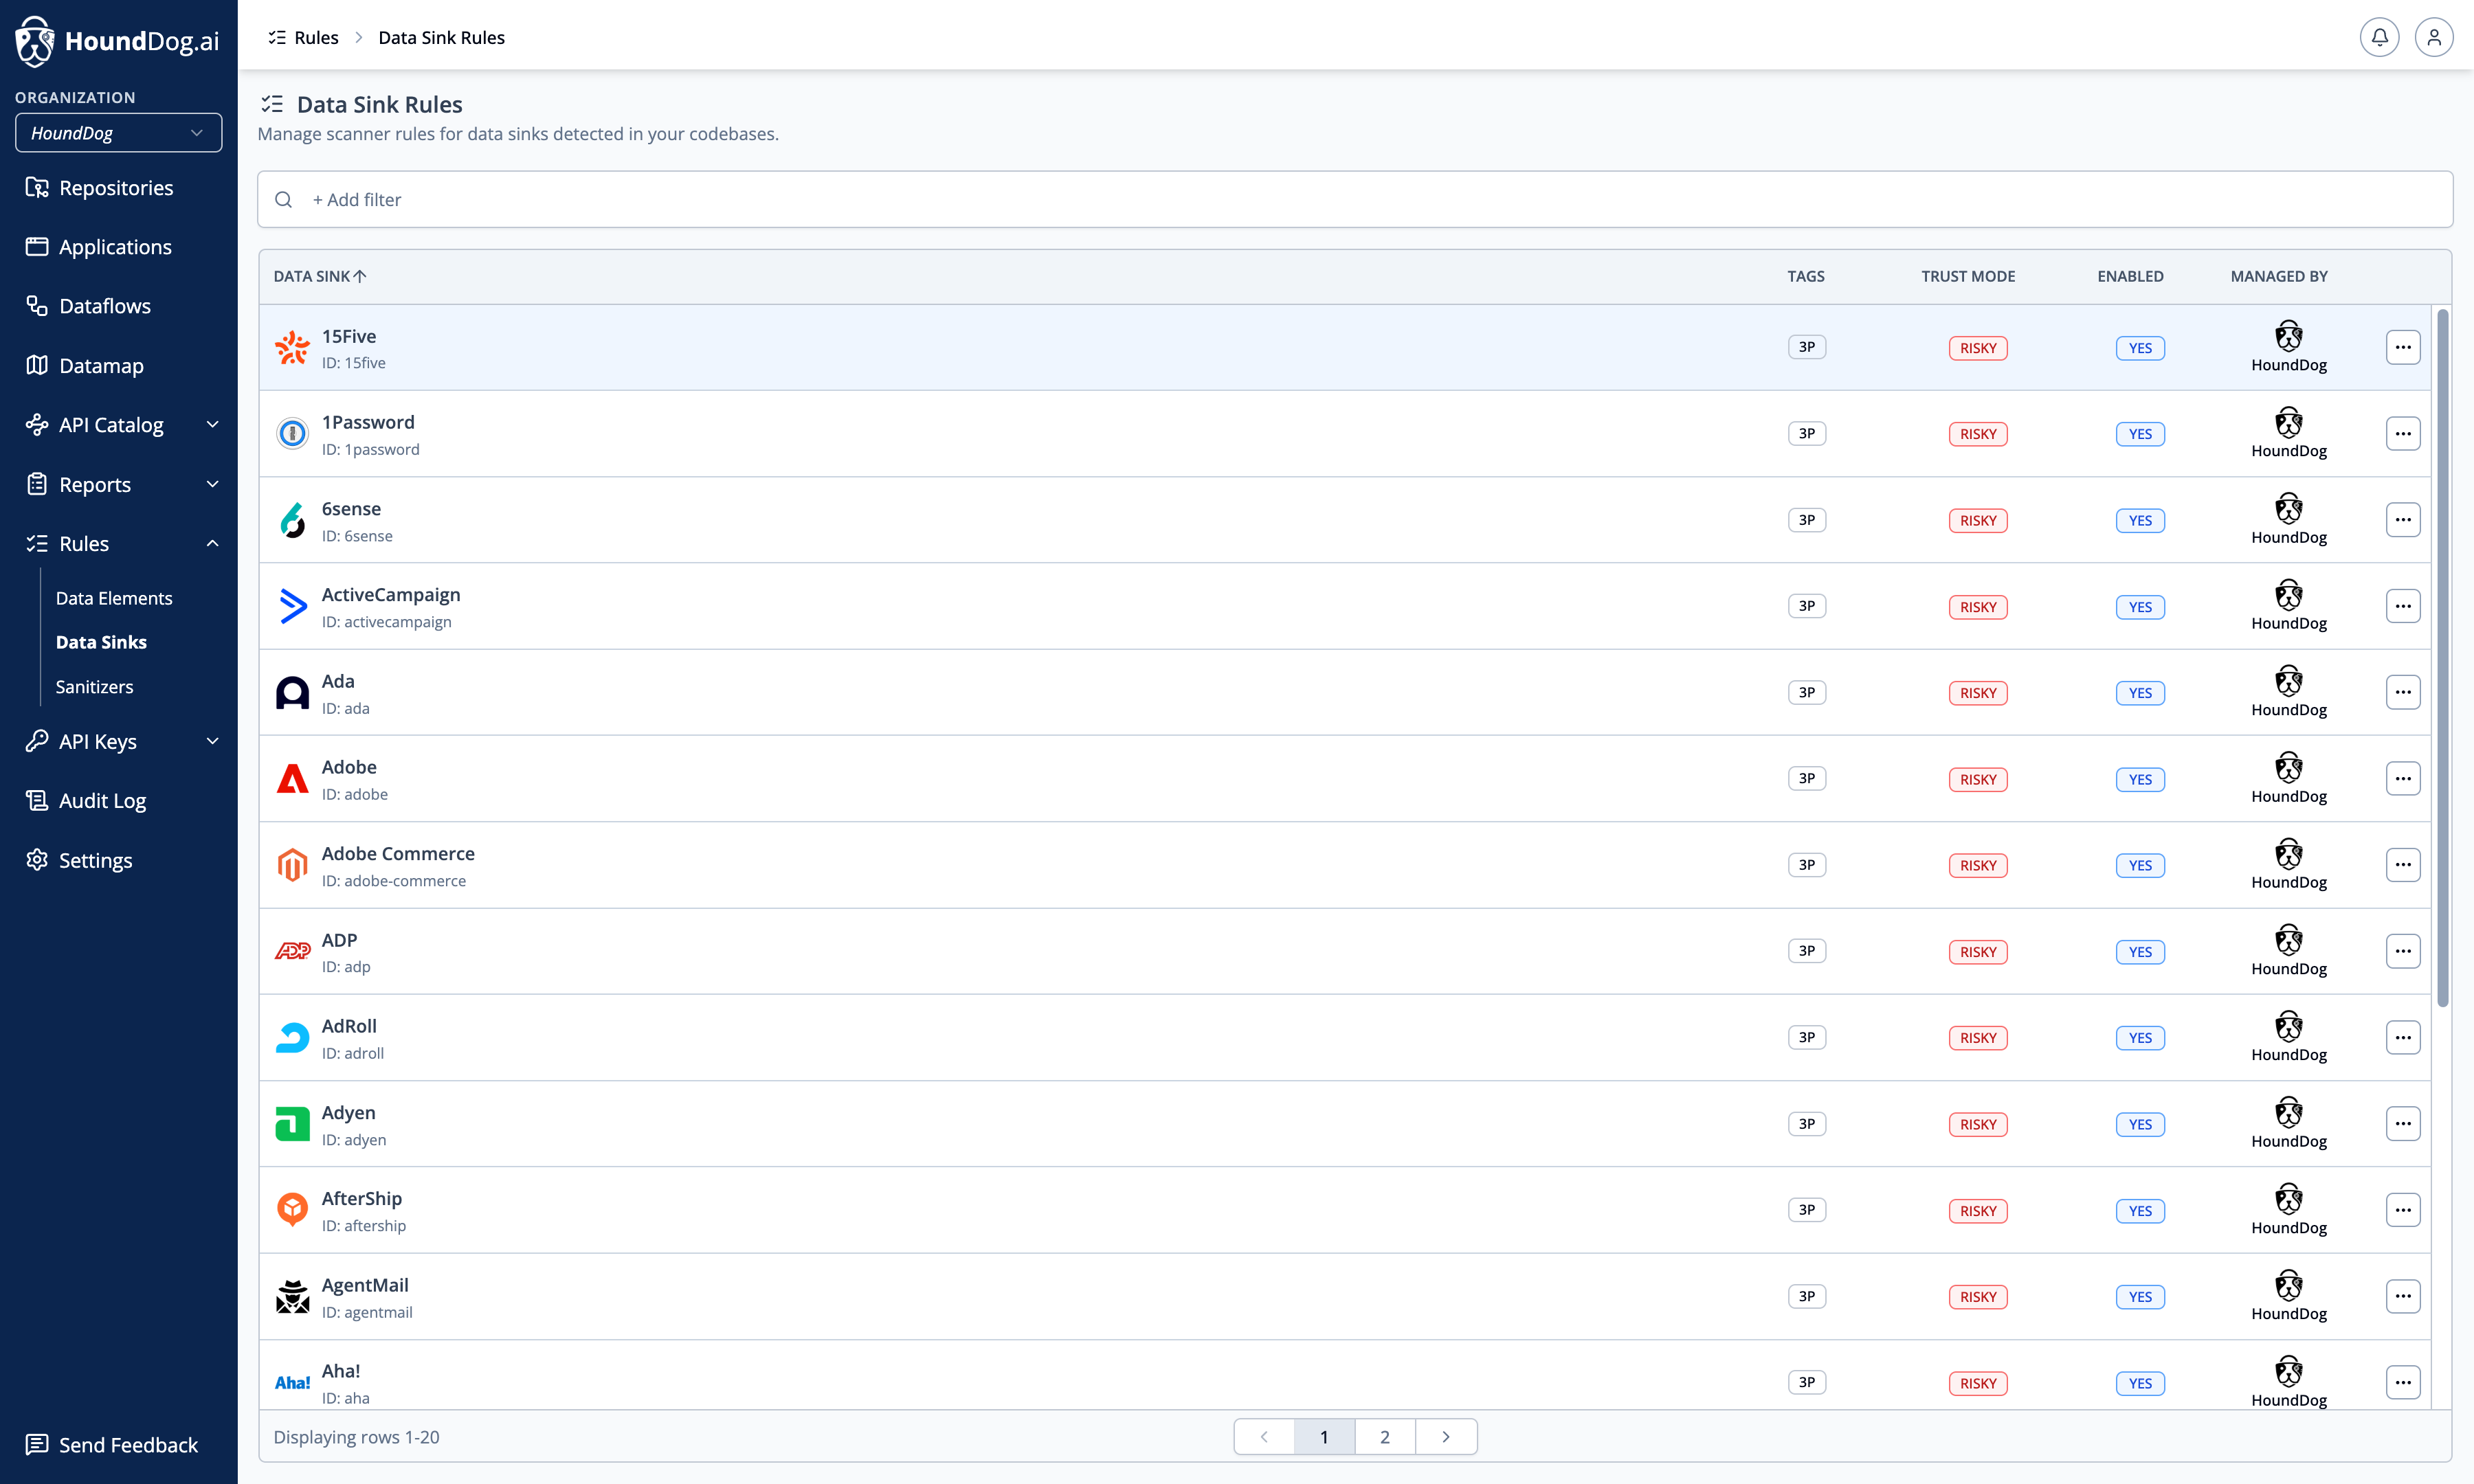The image size is (2474, 1484).
Task: Click the YES enabled badge for 15Five
Action: click(x=2140, y=348)
